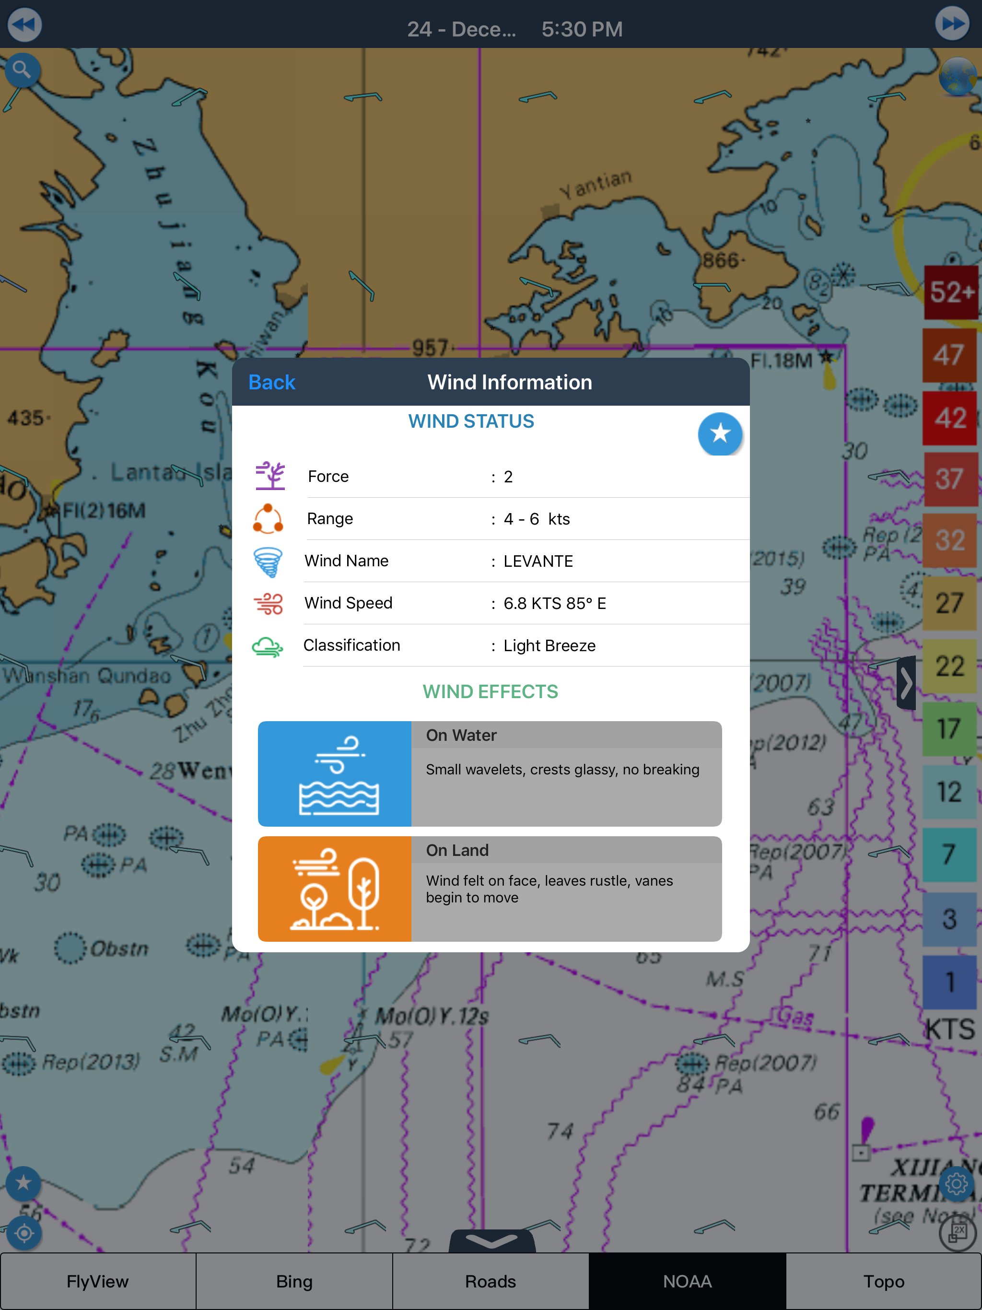Tap the 17 knots scale swatch
Viewport: 982px width, 1310px height.
coord(949,729)
